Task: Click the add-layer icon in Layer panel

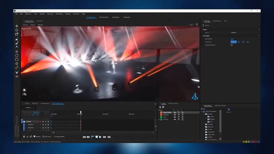Action: pos(160,107)
